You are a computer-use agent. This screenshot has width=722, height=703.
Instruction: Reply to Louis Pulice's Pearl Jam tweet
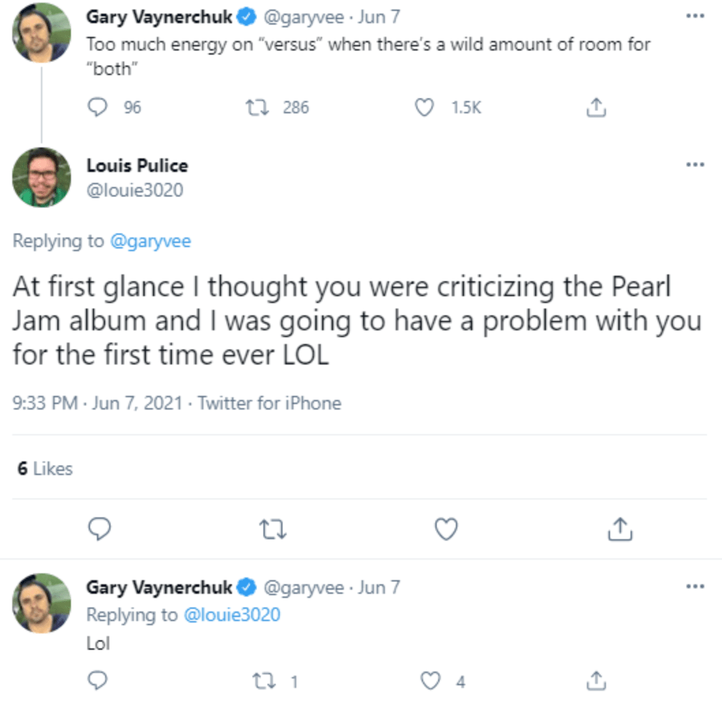pyautogui.click(x=100, y=528)
